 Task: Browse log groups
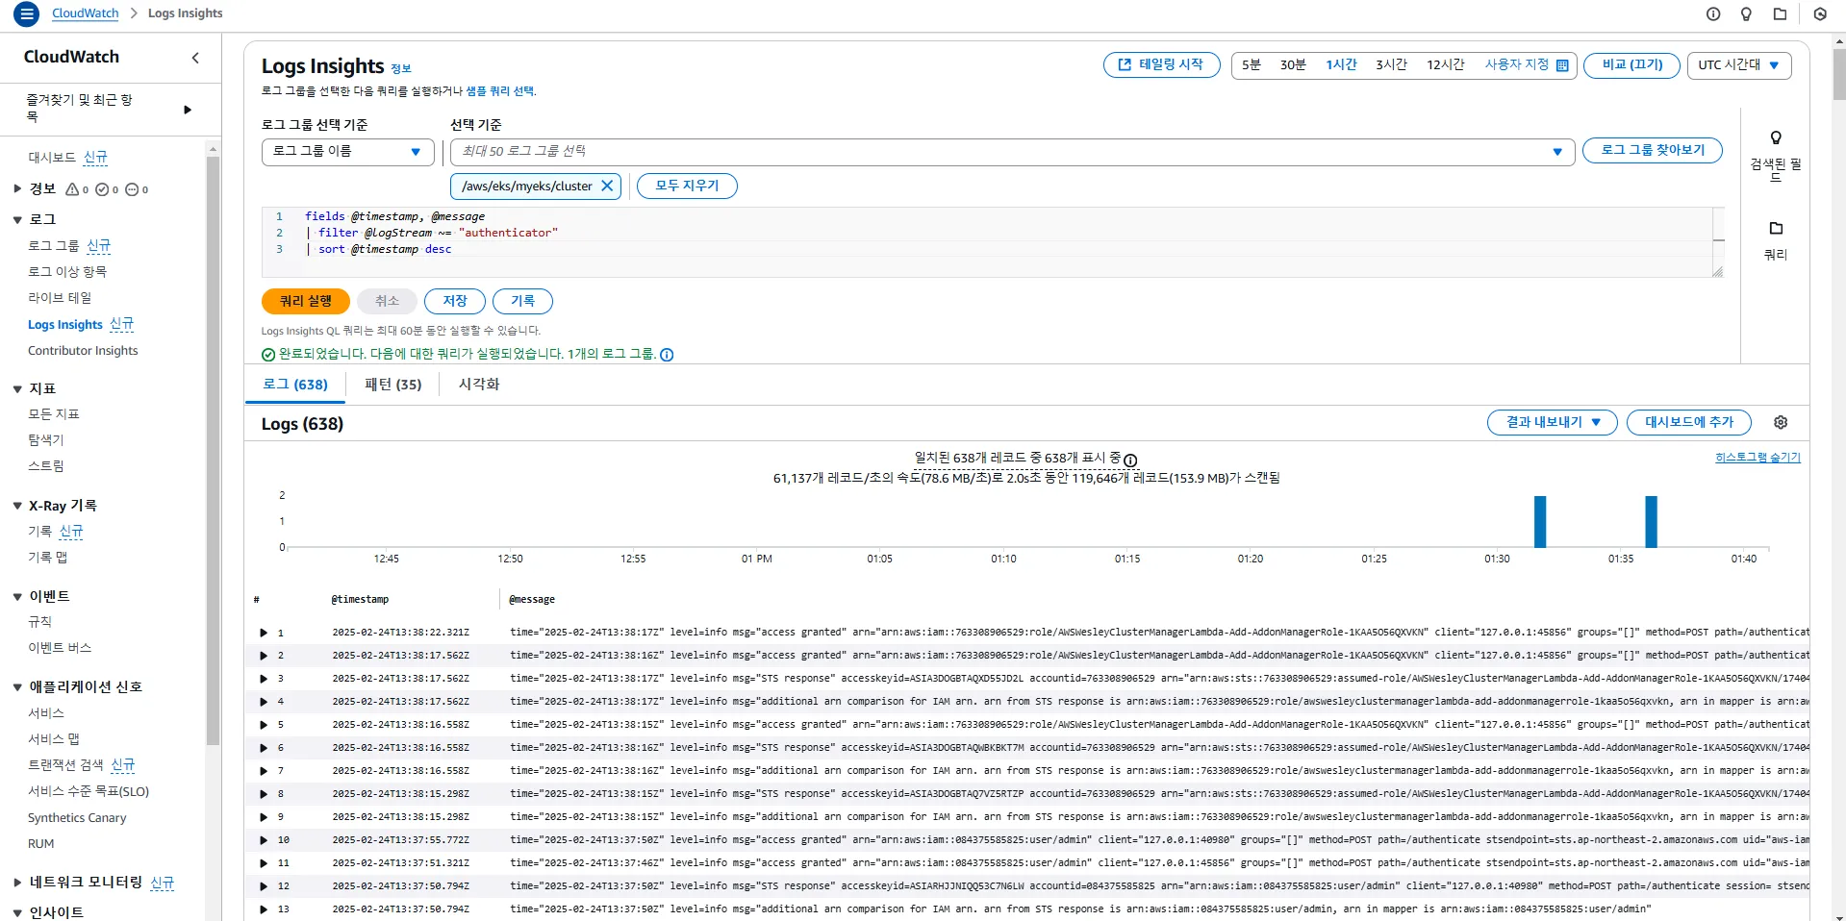1653,150
